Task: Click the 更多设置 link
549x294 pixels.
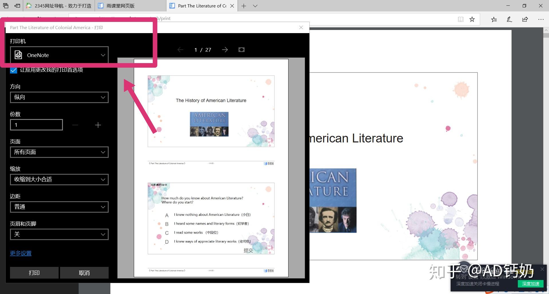Action: pyautogui.click(x=21, y=253)
